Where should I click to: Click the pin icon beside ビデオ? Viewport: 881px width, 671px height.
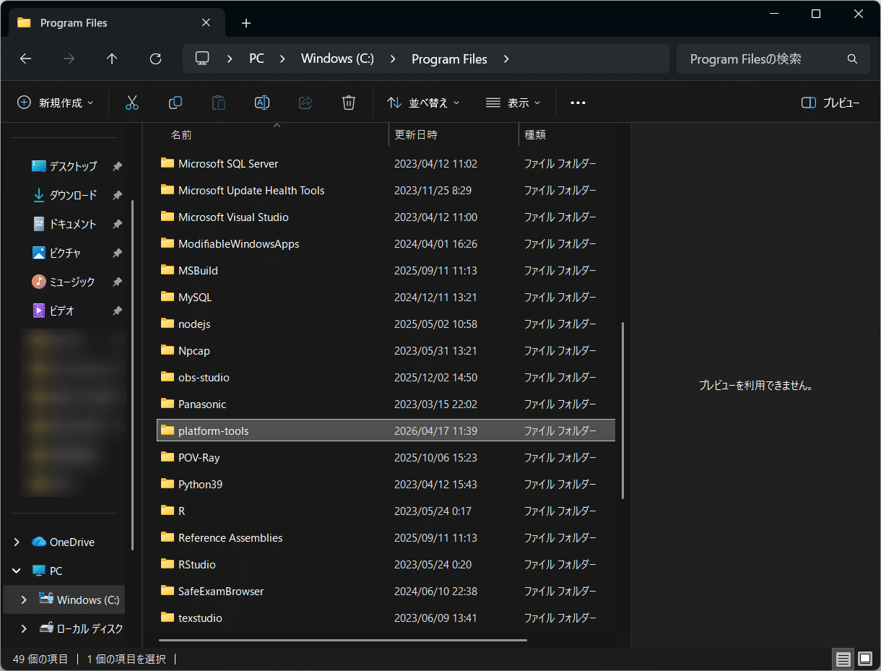point(117,311)
